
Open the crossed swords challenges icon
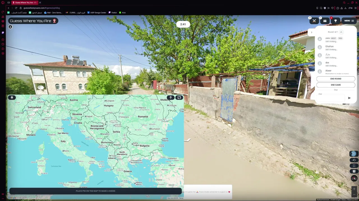pos(314,21)
